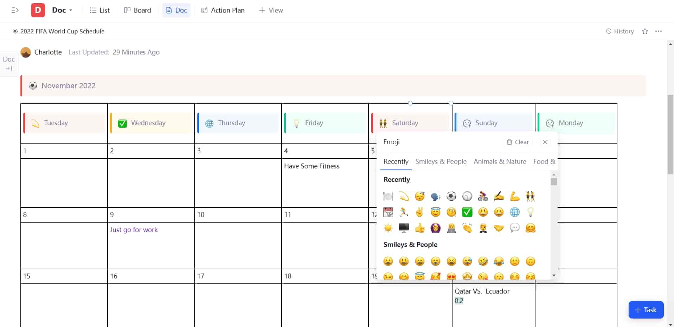
Task: Pick the flexed biceps emoji
Action: pos(515,196)
